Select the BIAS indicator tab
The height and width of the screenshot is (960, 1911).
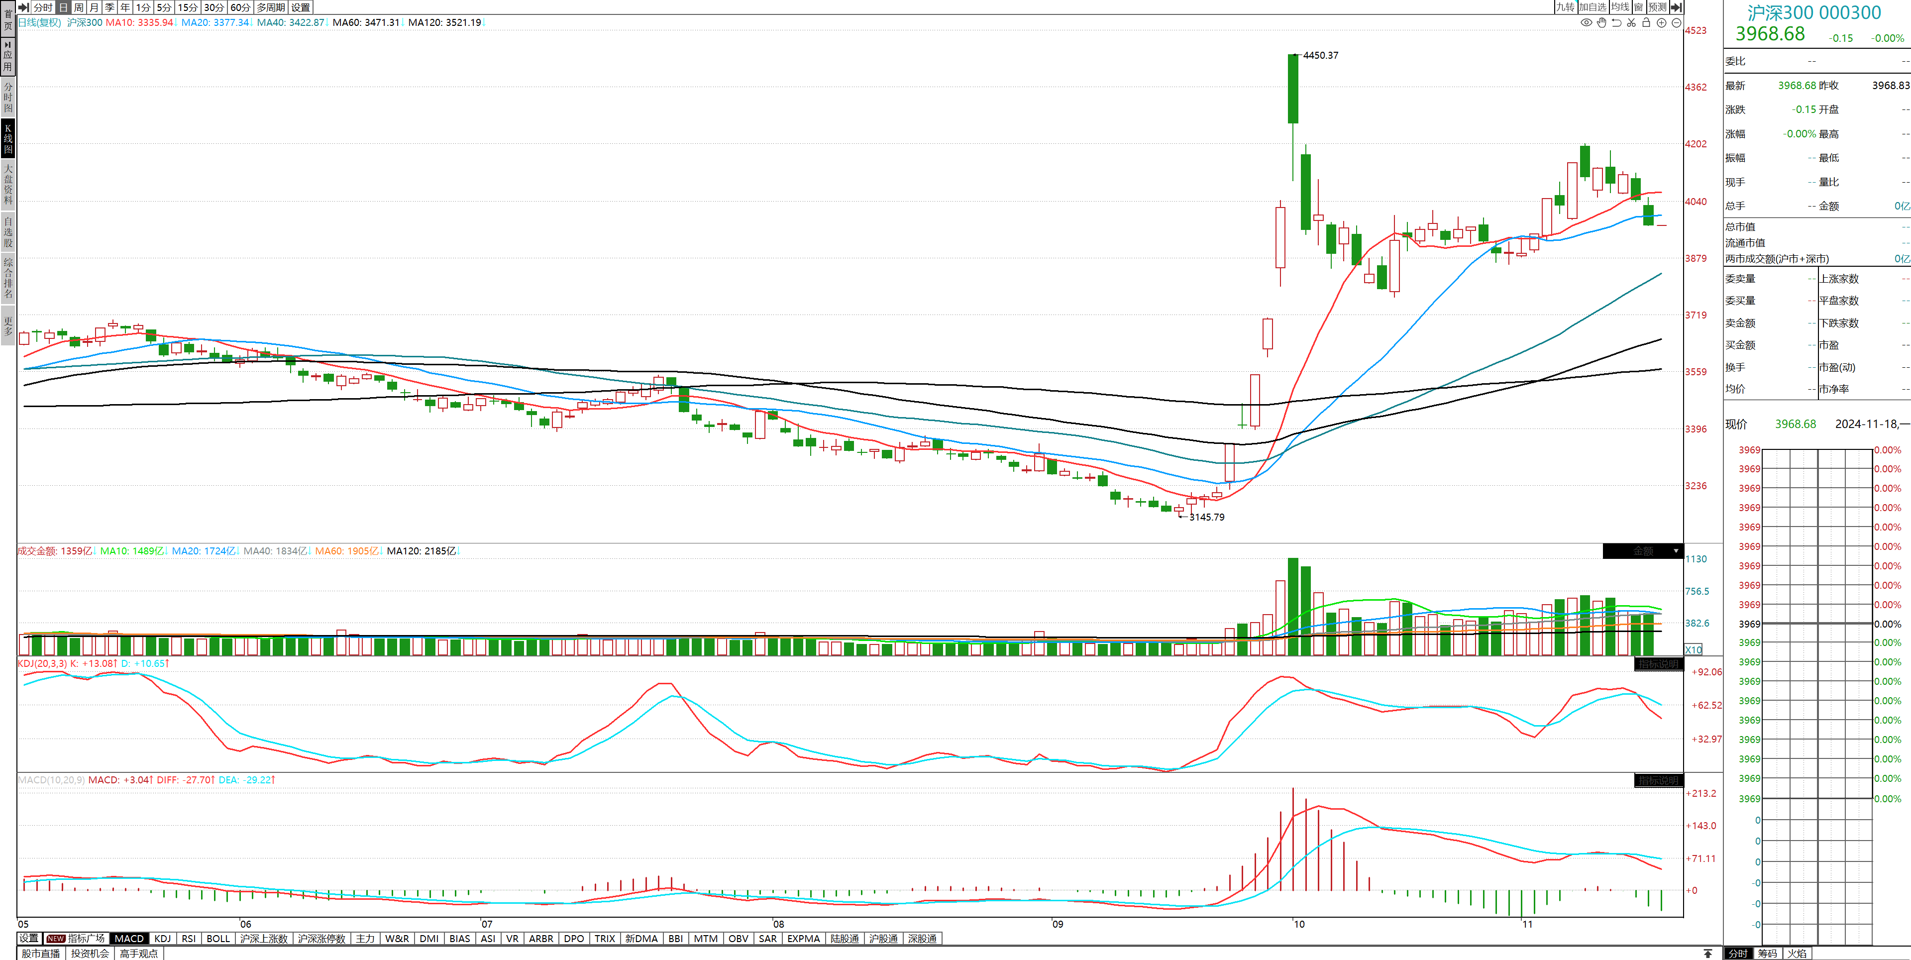click(460, 939)
